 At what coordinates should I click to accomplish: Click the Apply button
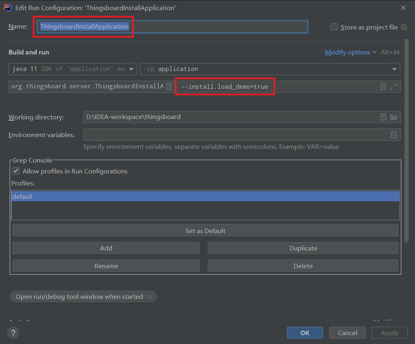coord(389,333)
